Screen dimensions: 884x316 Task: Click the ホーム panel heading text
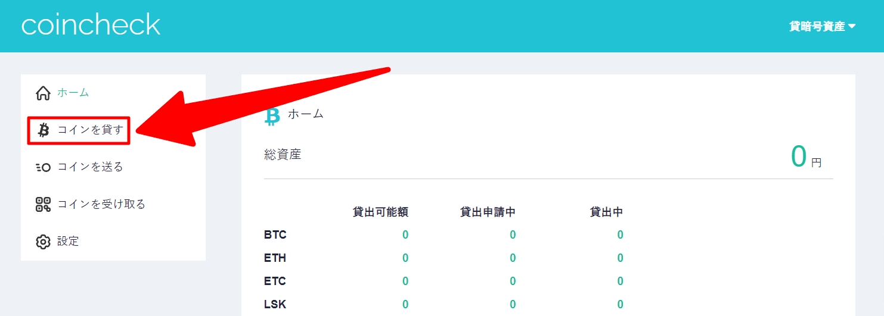click(x=306, y=114)
